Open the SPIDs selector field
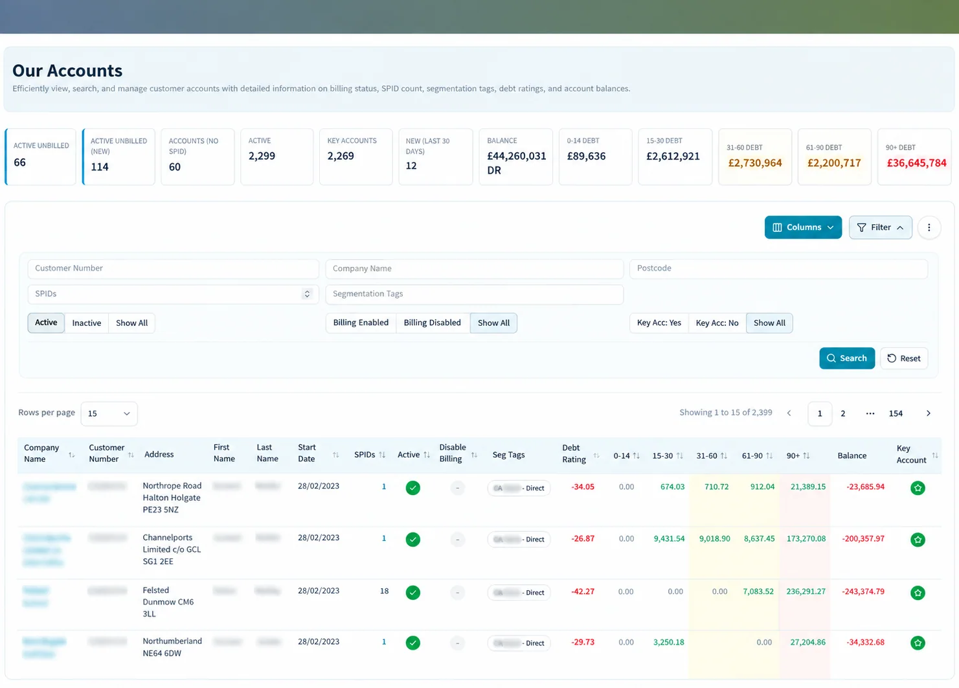The height and width of the screenshot is (688, 959). pos(173,294)
